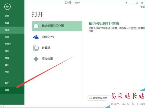Viewport: 145px width, 108px height.
Task: Click the green plus add-location icon
Action: click(36, 59)
